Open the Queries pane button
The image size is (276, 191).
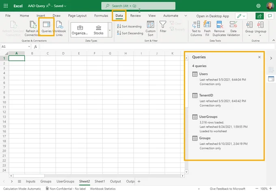tap(46, 27)
